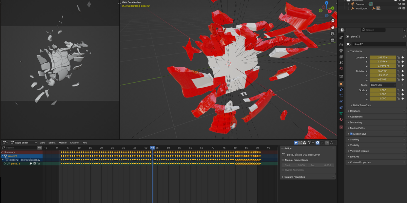This screenshot has height=203, width=407.
Task: Disable world_root in renders toggle
Action: pos(404,8)
